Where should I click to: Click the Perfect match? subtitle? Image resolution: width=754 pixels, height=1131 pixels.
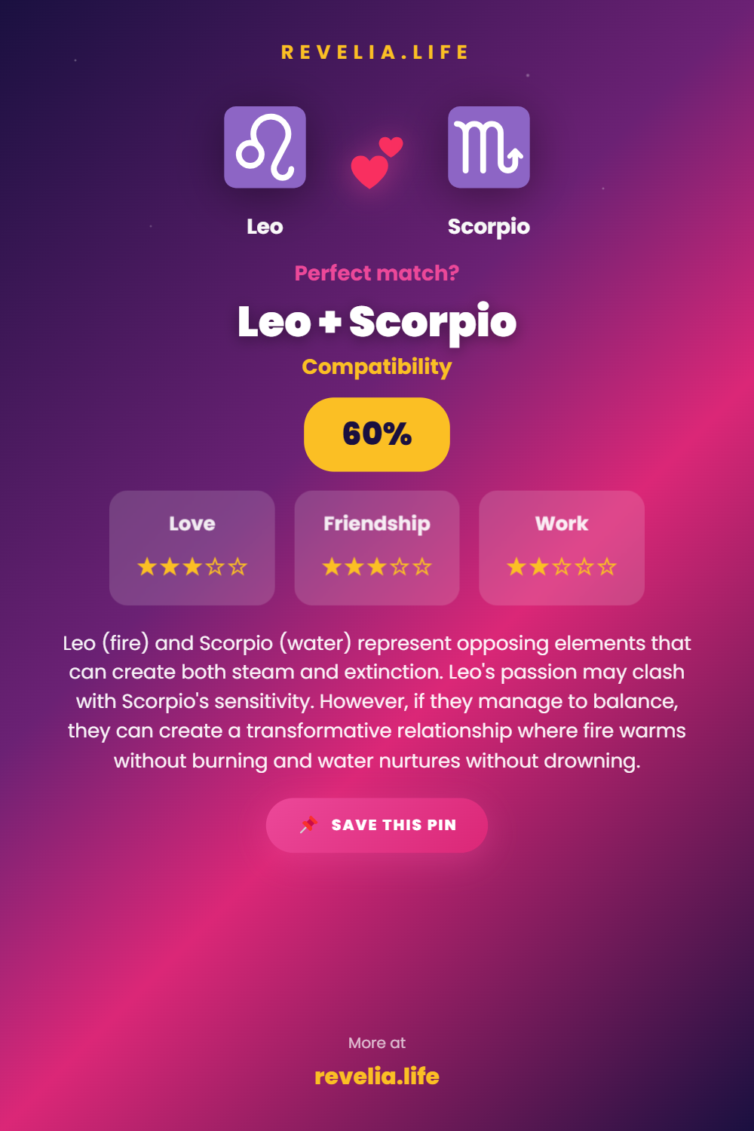[x=377, y=273]
